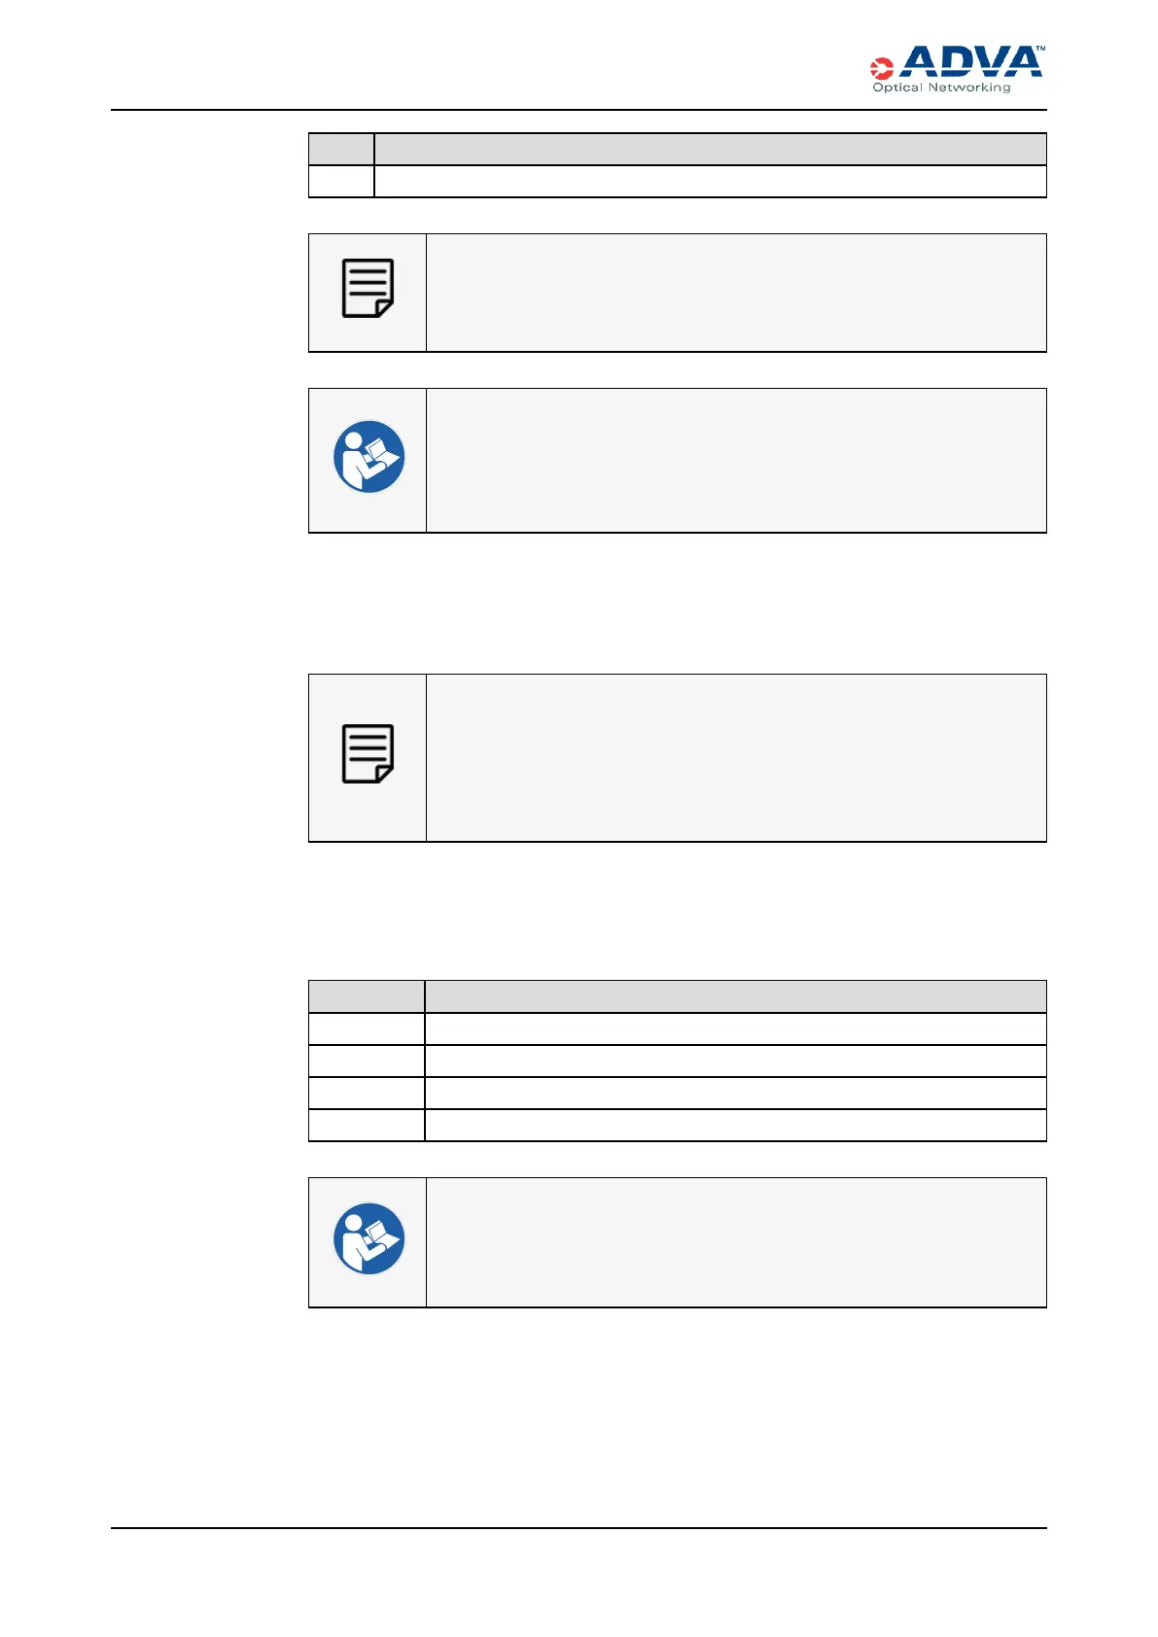Select the wide header cell of the two-row table
This screenshot has width=1158, height=1637.
(x=710, y=150)
